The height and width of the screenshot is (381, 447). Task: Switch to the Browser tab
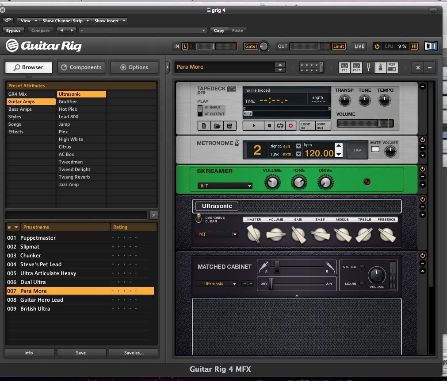tap(28, 67)
